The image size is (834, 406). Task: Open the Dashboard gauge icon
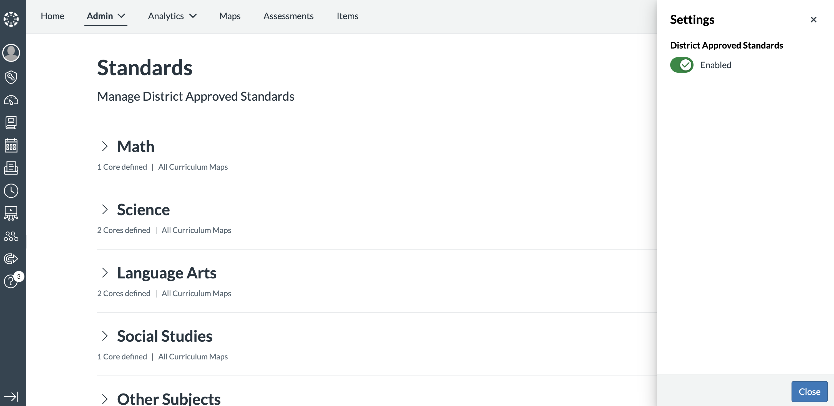pos(11,100)
